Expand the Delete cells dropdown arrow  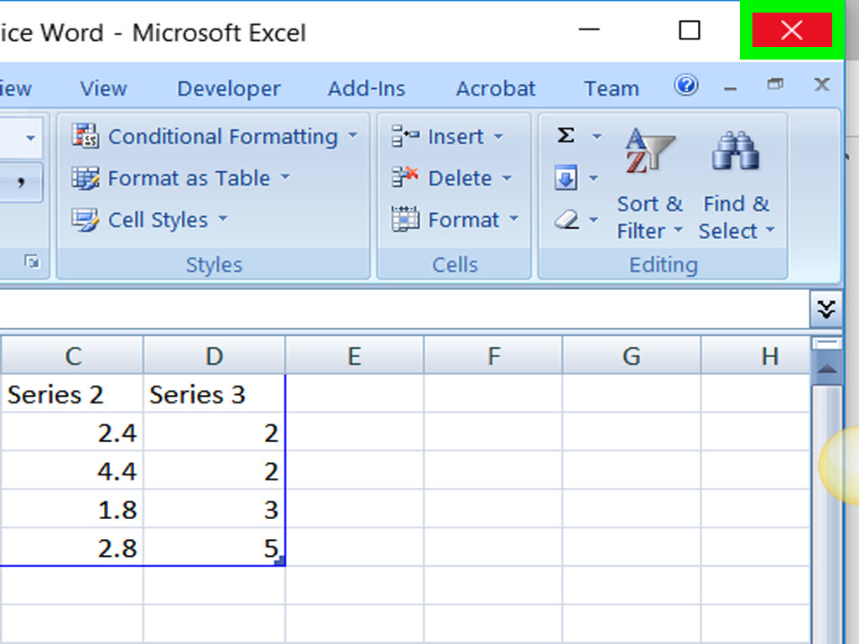tap(507, 179)
